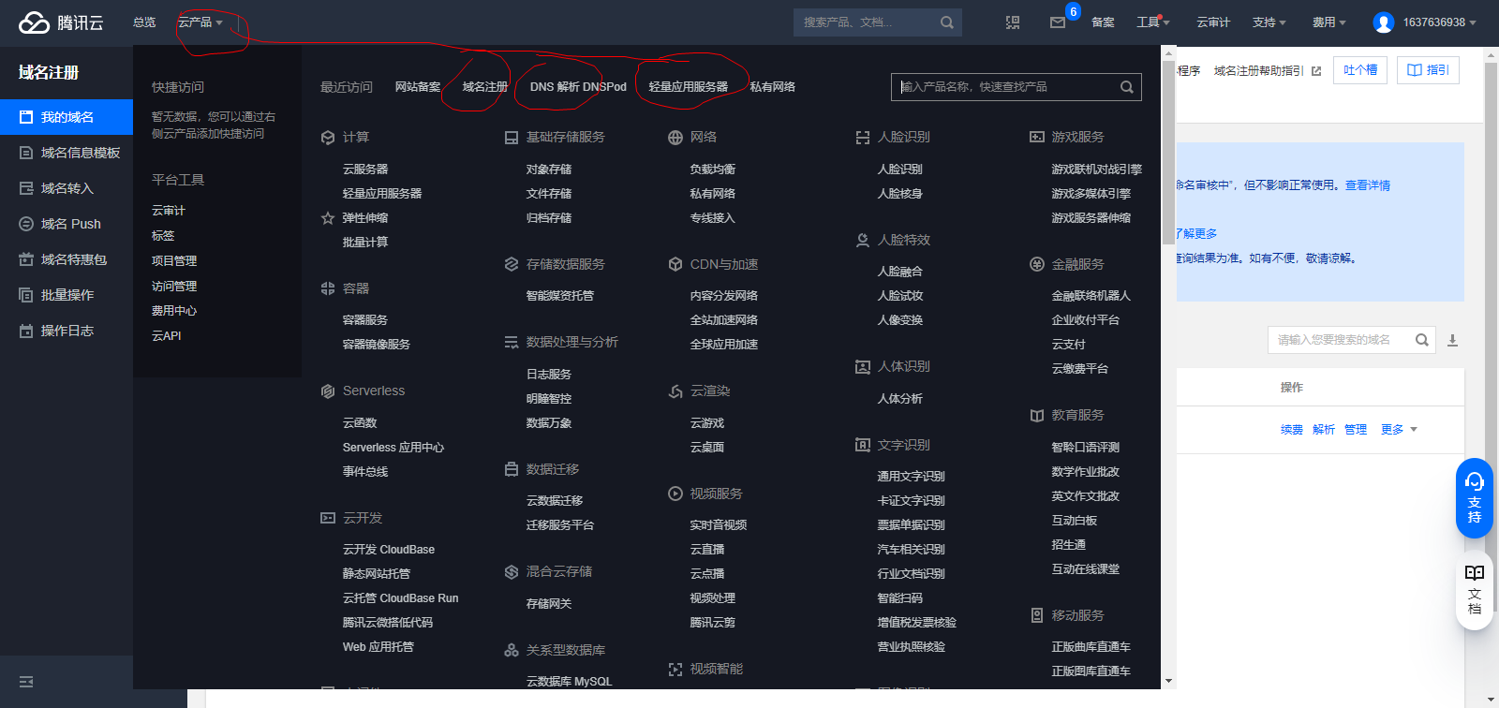
Task: Open 人脸核身 product link
Action: 900,194
